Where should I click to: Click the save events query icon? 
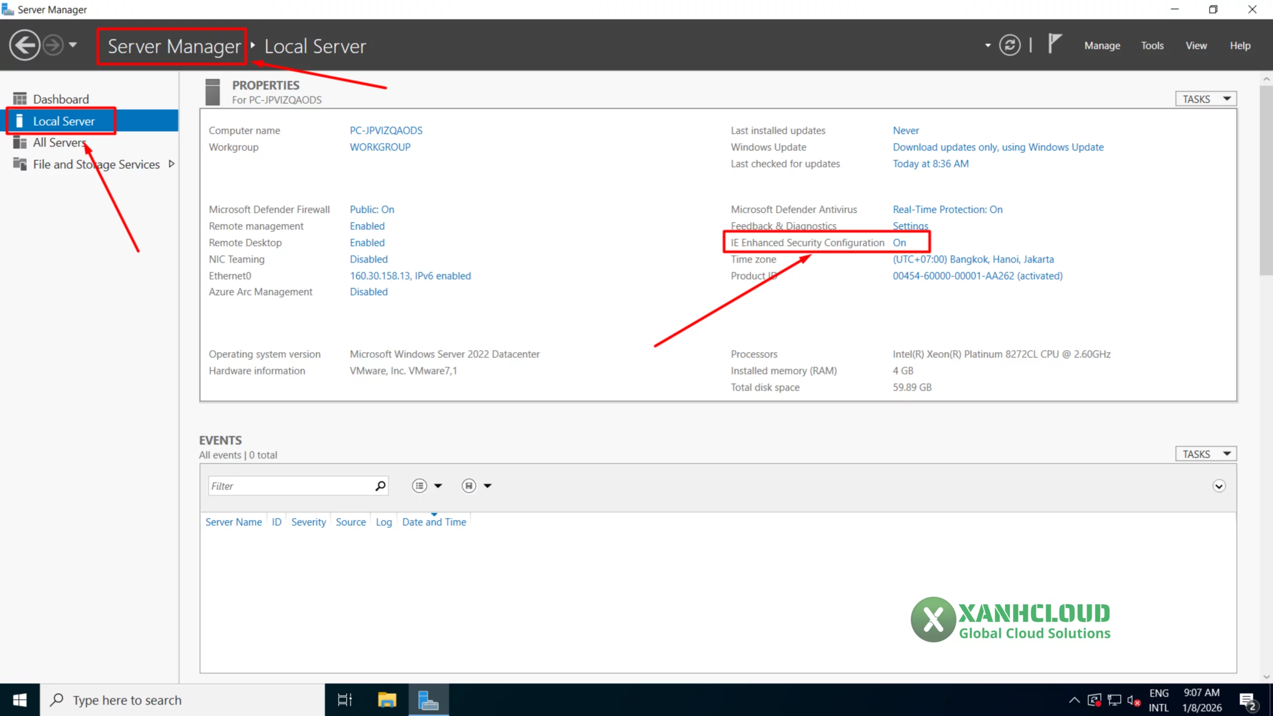[469, 486]
